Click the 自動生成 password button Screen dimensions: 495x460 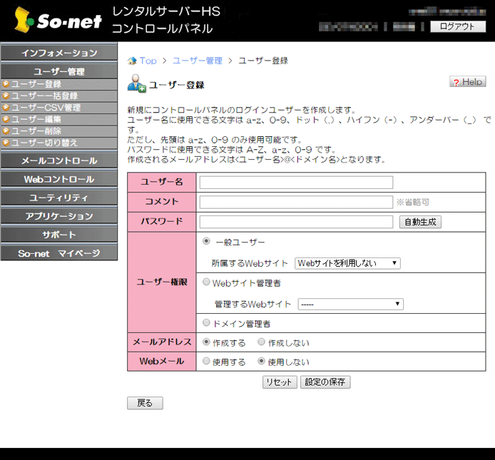[420, 222]
